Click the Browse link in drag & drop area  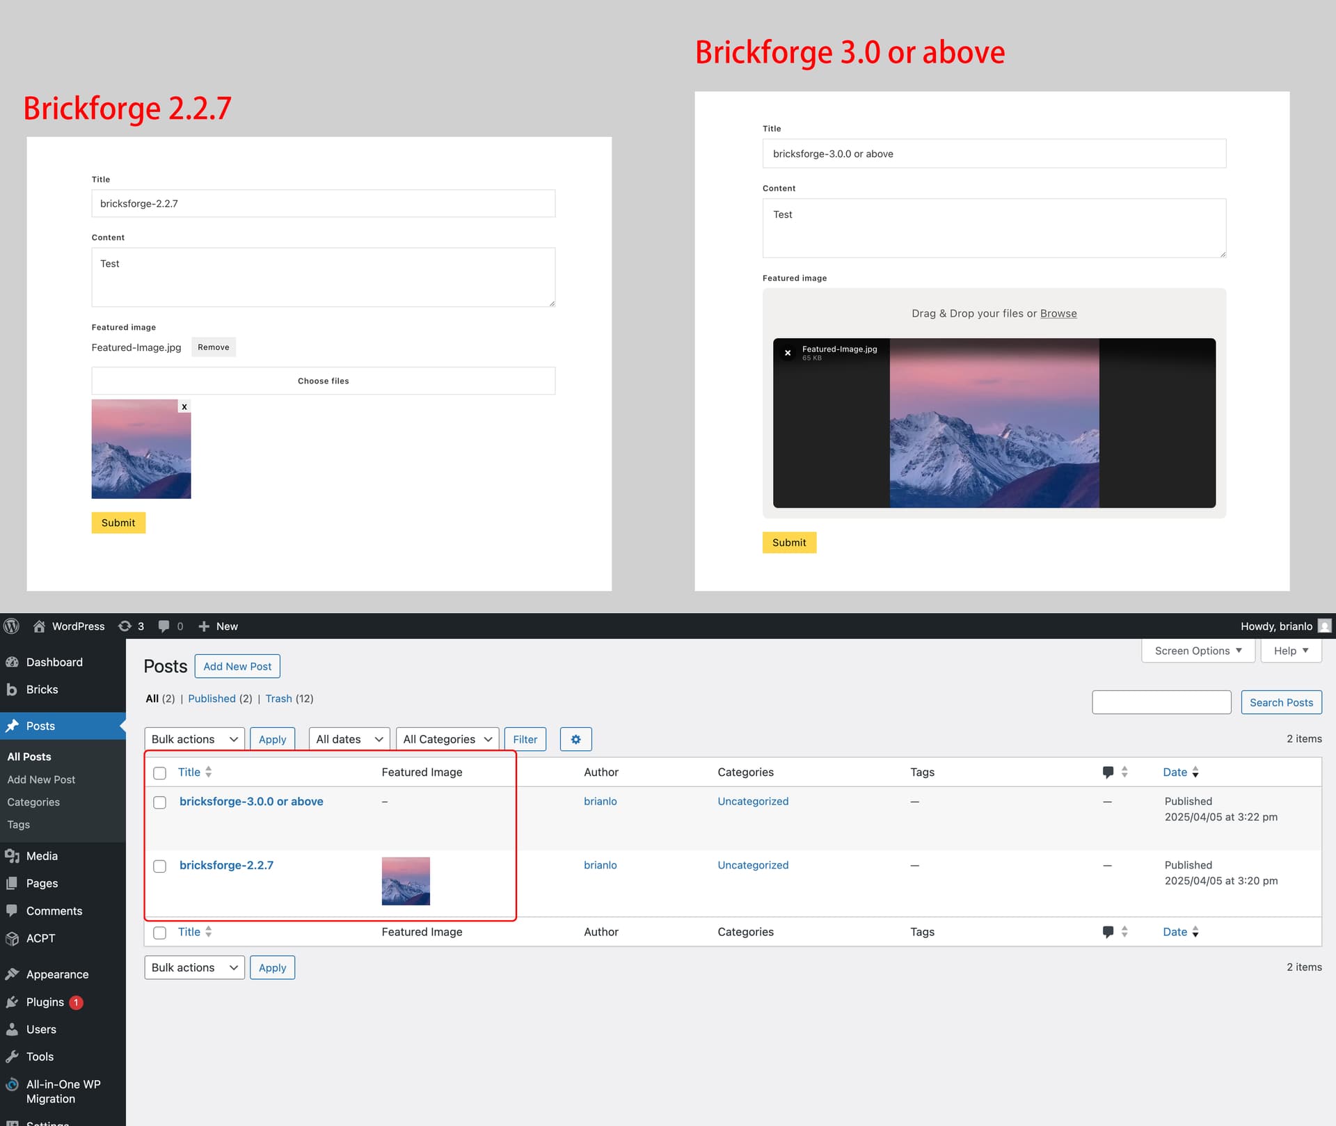point(1058,313)
